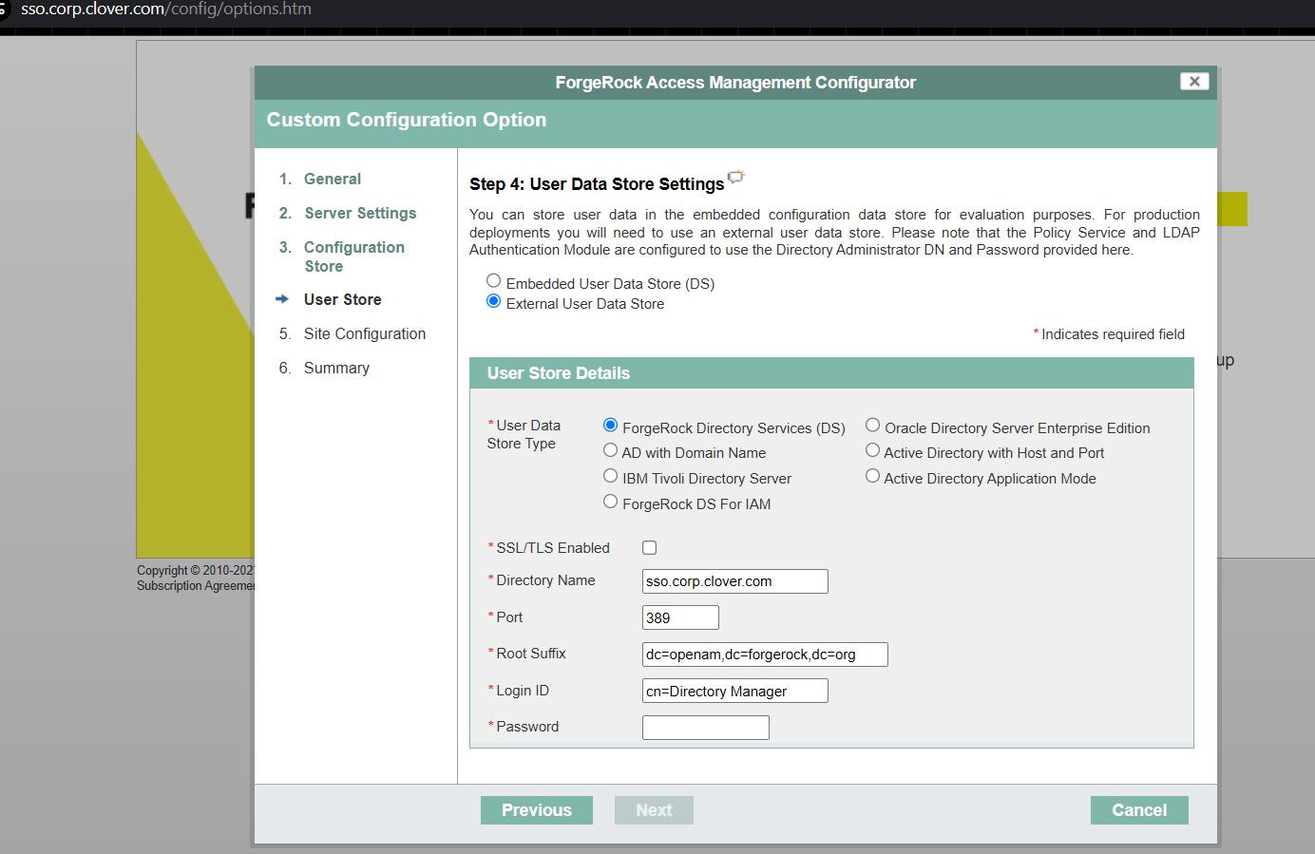The image size is (1315, 854).
Task: Focus the Root Suffix input field
Action: 765,655
